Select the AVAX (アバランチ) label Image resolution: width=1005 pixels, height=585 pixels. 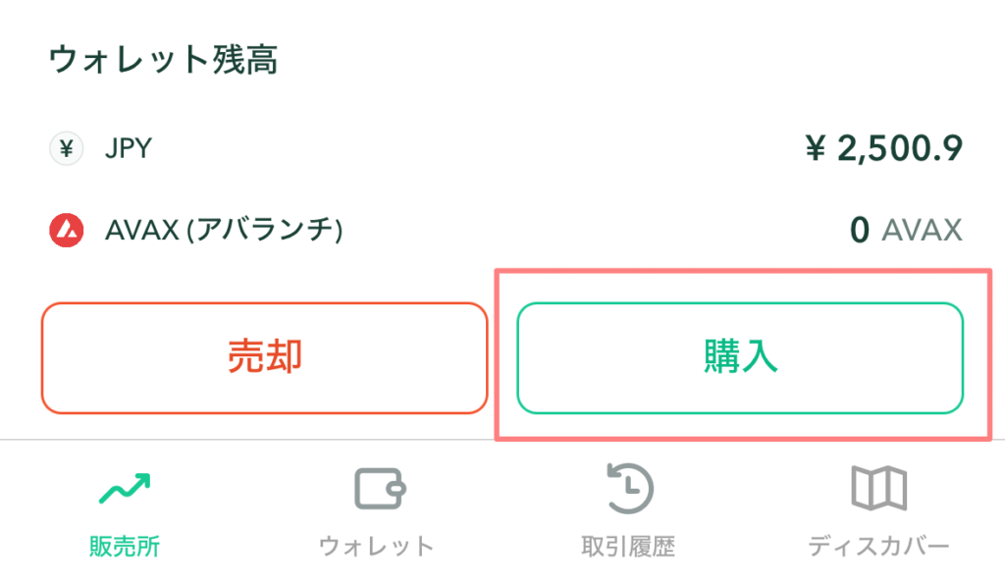224,231
